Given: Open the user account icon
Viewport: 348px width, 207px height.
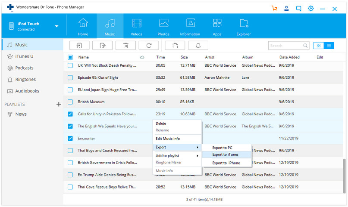Looking at the screenshot, I should (286, 9).
